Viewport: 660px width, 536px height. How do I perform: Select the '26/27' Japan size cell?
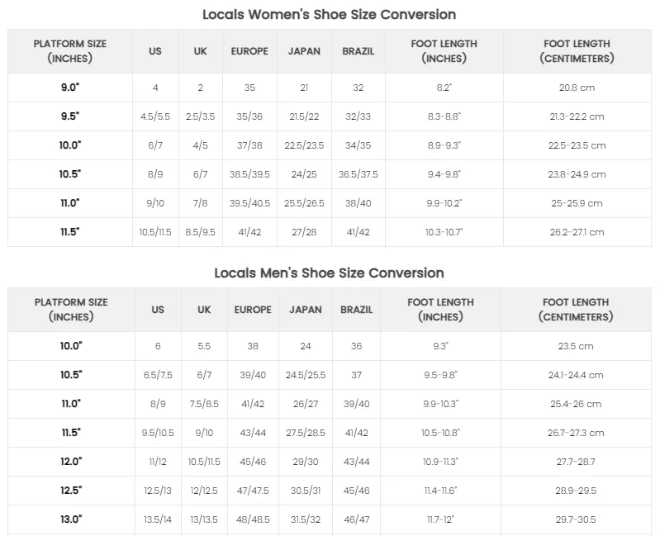coord(306,404)
